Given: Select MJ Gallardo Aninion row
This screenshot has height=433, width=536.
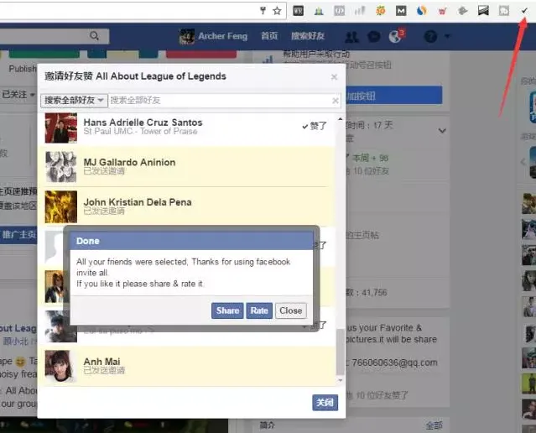Looking at the screenshot, I should (186, 166).
